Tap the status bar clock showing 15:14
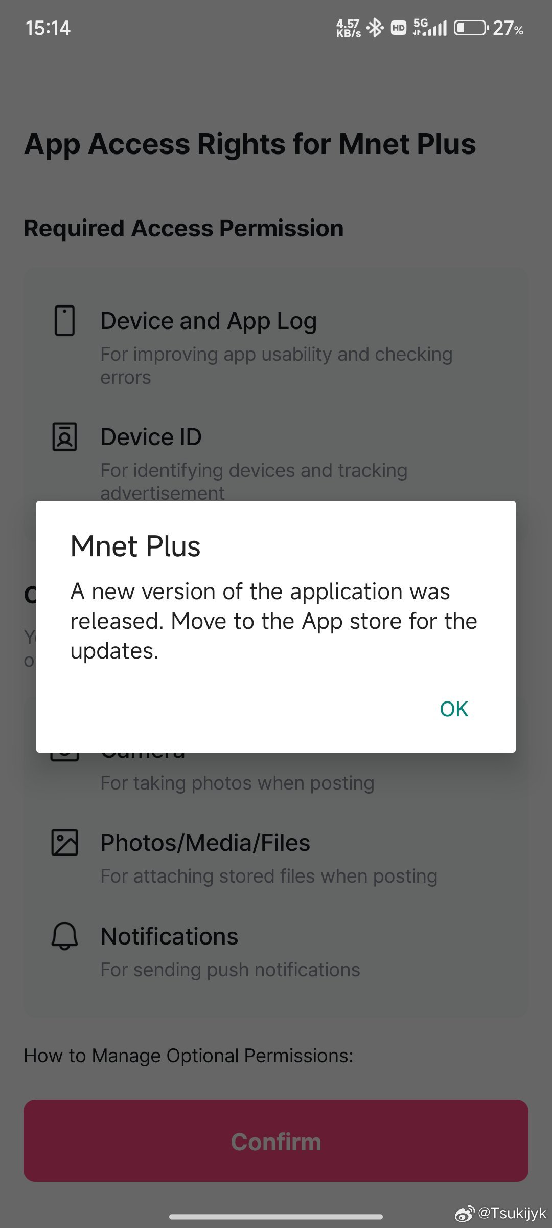The width and height of the screenshot is (552, 1228). (x=48, y=28)
